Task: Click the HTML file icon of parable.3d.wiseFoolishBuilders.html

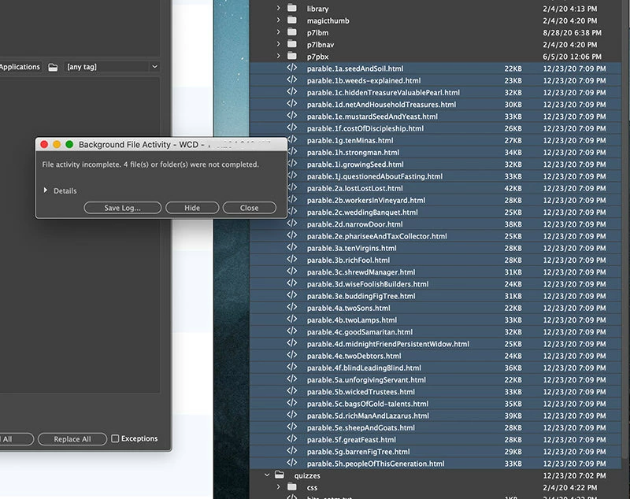Action: (x=292, y=284)
